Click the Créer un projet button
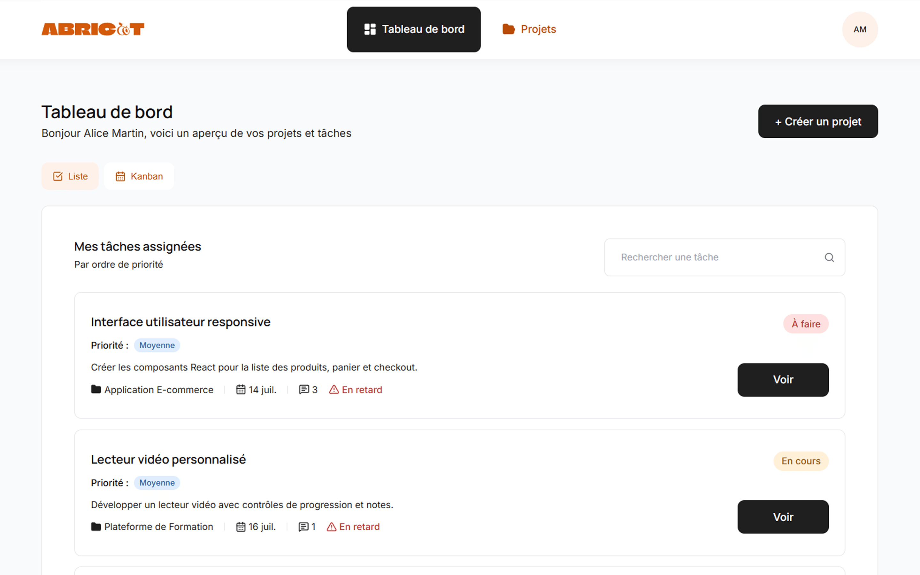Screen dimensions: 920x575 coord(818,121)
